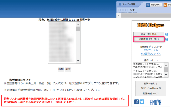171x108 pixels.
Task: Click the 操作レポート scrollbar thumb
Action: coord(166,70)
